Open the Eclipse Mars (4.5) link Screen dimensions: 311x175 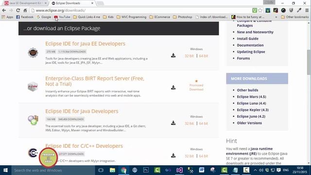(x=252, y=97)
